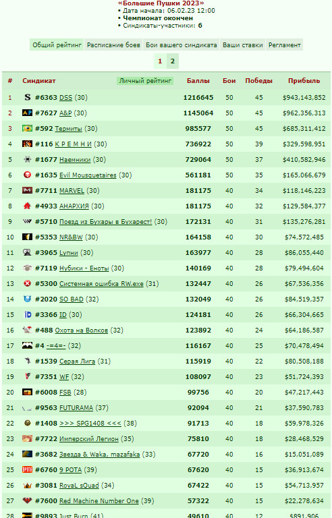Image resolution: width=332 pixels, height=518 pixels.
Task: Open the Расписание боев tab
Action: click(113, 45)
